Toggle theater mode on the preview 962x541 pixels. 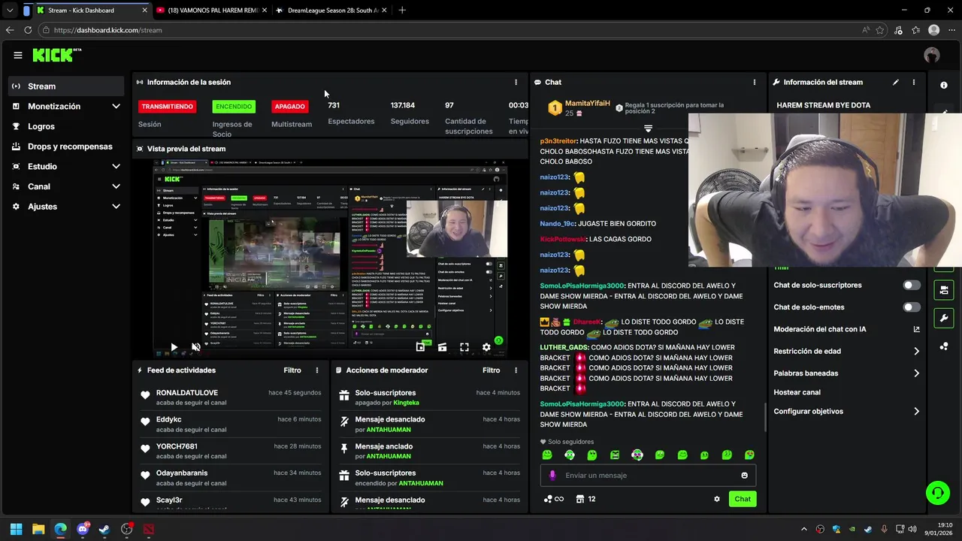click(443, 347)
